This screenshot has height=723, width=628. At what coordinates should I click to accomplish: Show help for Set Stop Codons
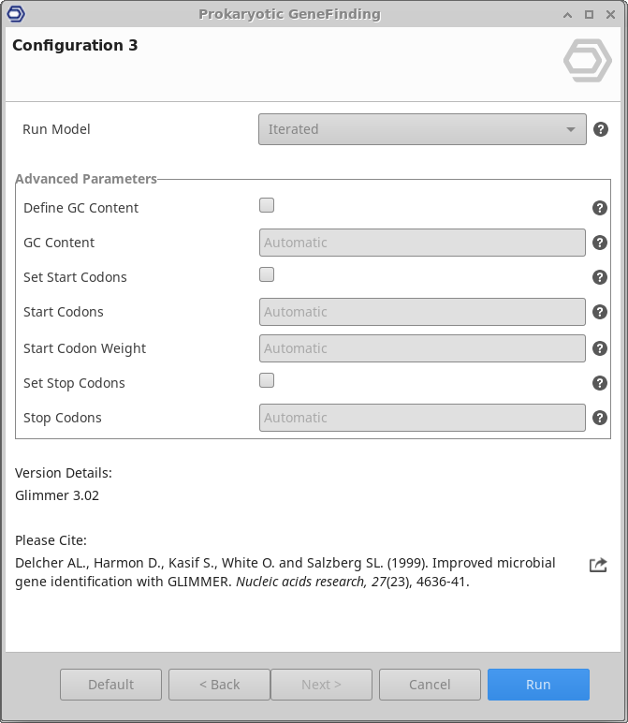pos(600,383)
